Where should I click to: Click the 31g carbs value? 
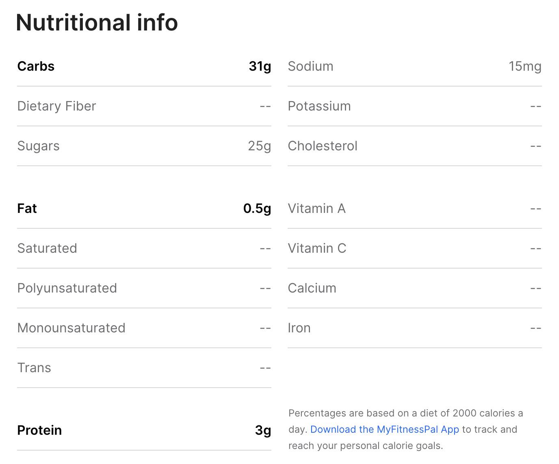tap(260, 66)
